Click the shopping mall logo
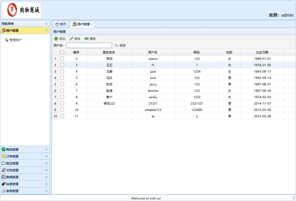This screenshot has width=296, height=201. (x=22, y=10)
